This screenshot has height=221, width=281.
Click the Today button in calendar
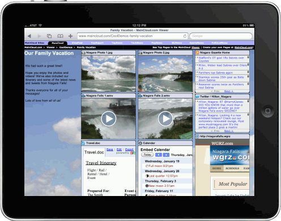coord(147,155)
